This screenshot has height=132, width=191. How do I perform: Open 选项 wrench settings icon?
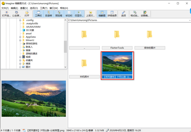click(124, 12)
